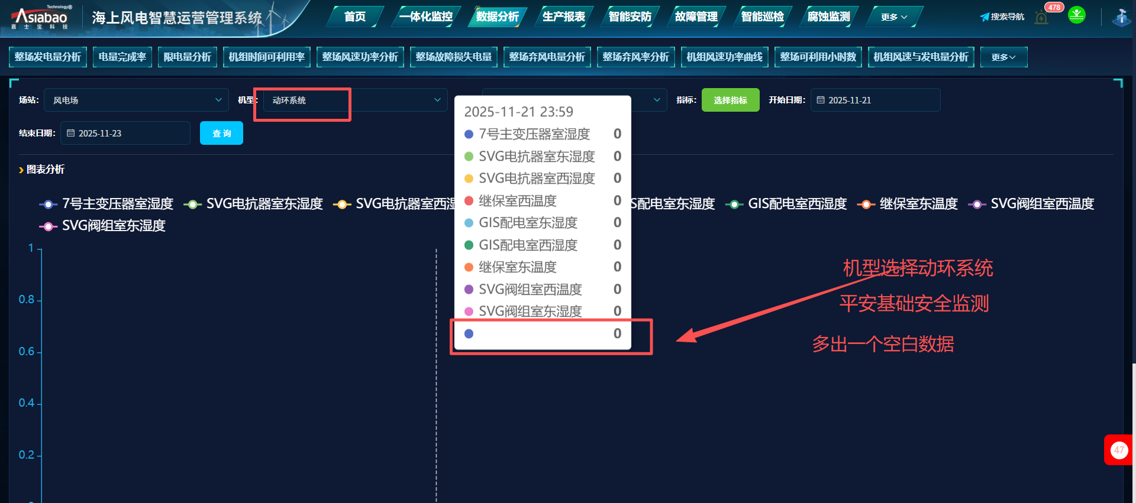
Task: Toggle the SVG电抗器室东湿度 legend series
Action: pyautogui.click(x=253, y=204)
